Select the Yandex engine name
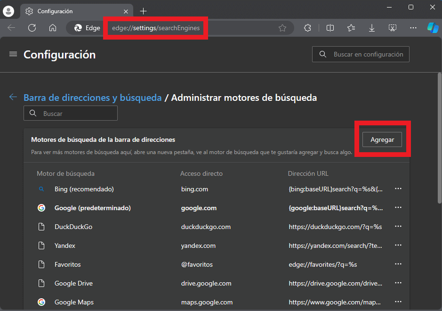The width and height of the screenshot is (442, 311). pos(65,246)
